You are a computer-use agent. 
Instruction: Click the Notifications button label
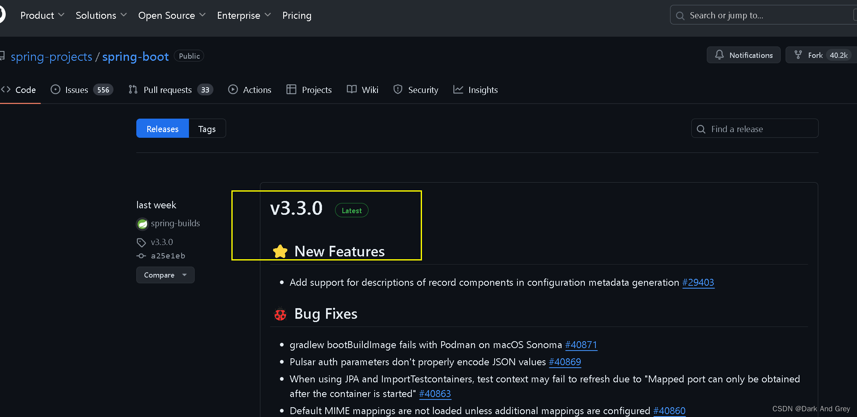coord(751,55)
